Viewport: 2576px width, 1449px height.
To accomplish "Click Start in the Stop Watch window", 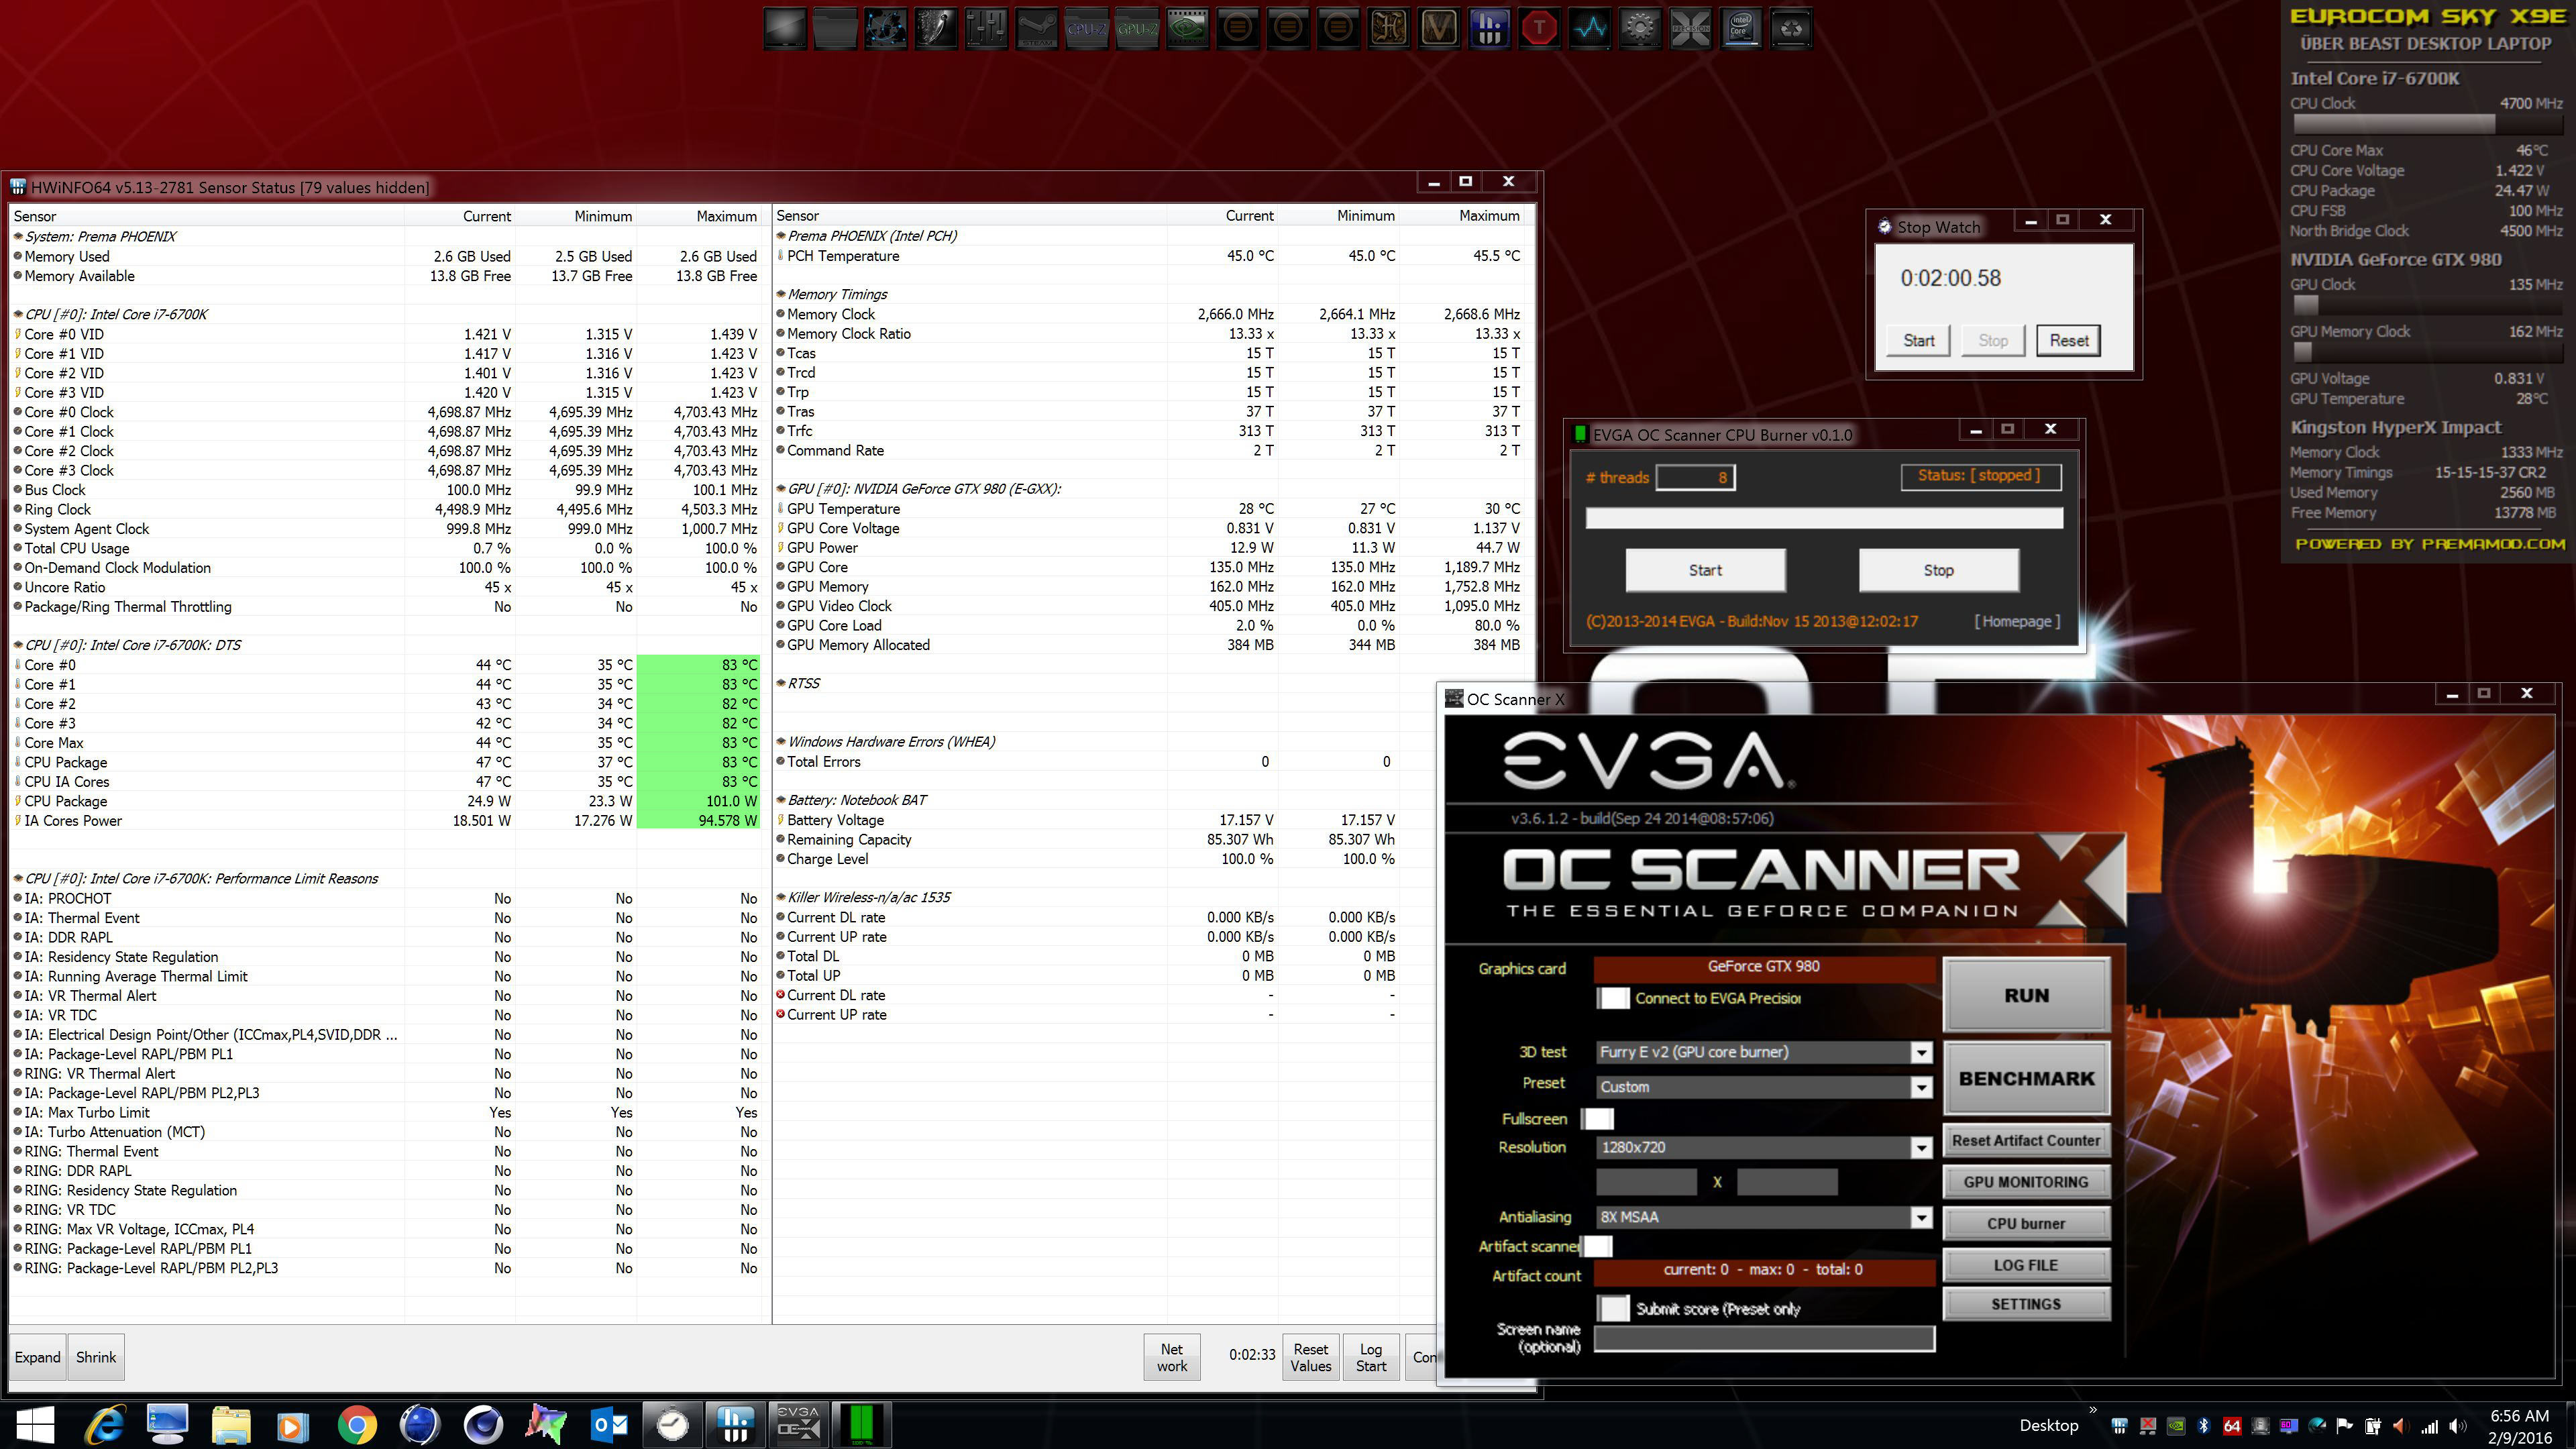I will pos(1918,340).
